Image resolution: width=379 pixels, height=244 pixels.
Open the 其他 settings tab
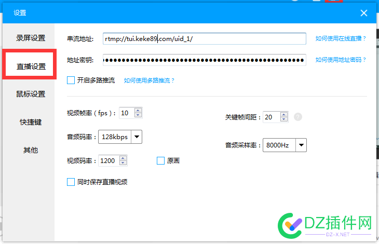tap(31, 150)
